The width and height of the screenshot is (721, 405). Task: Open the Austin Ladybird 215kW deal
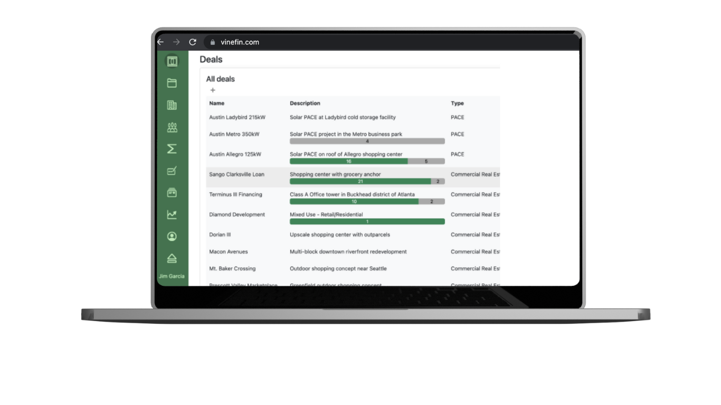pos(238,118)
